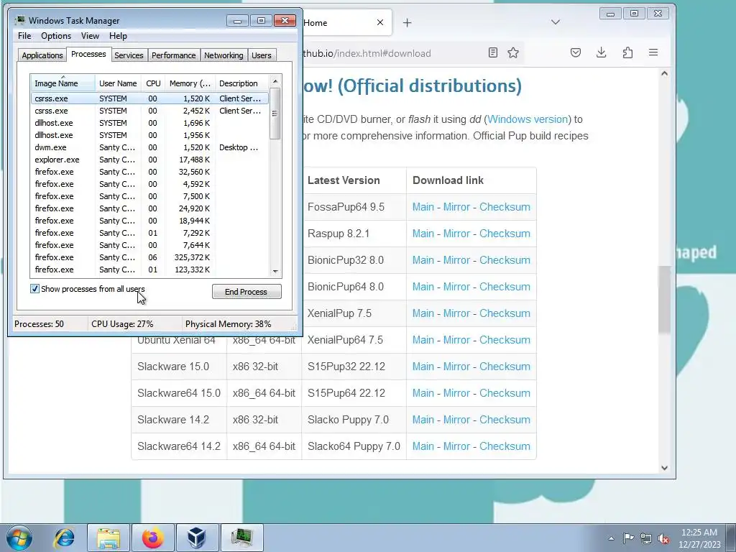Switch to the Users tab
Image resolution: width=736 pixels, height=552 pixels.
pyautogui.click(x=261, y=55)
